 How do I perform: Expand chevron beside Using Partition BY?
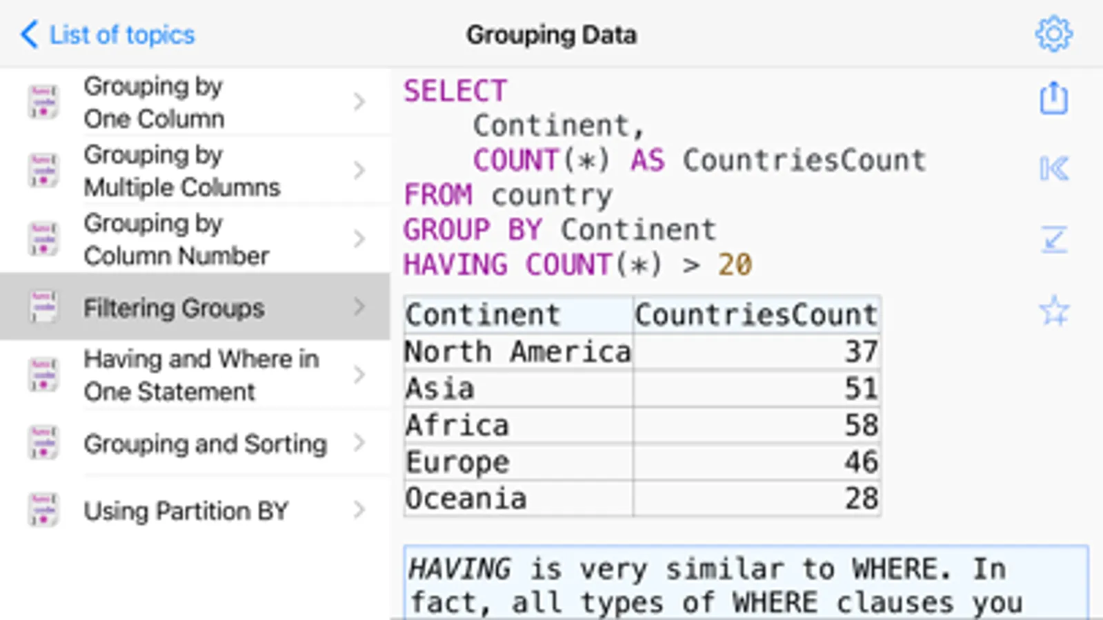(x=359, y=510)
